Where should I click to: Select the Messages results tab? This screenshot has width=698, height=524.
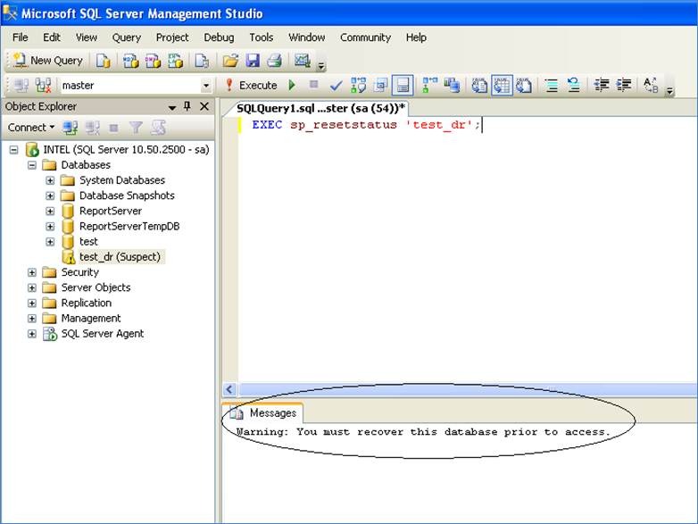coord(263,412)
